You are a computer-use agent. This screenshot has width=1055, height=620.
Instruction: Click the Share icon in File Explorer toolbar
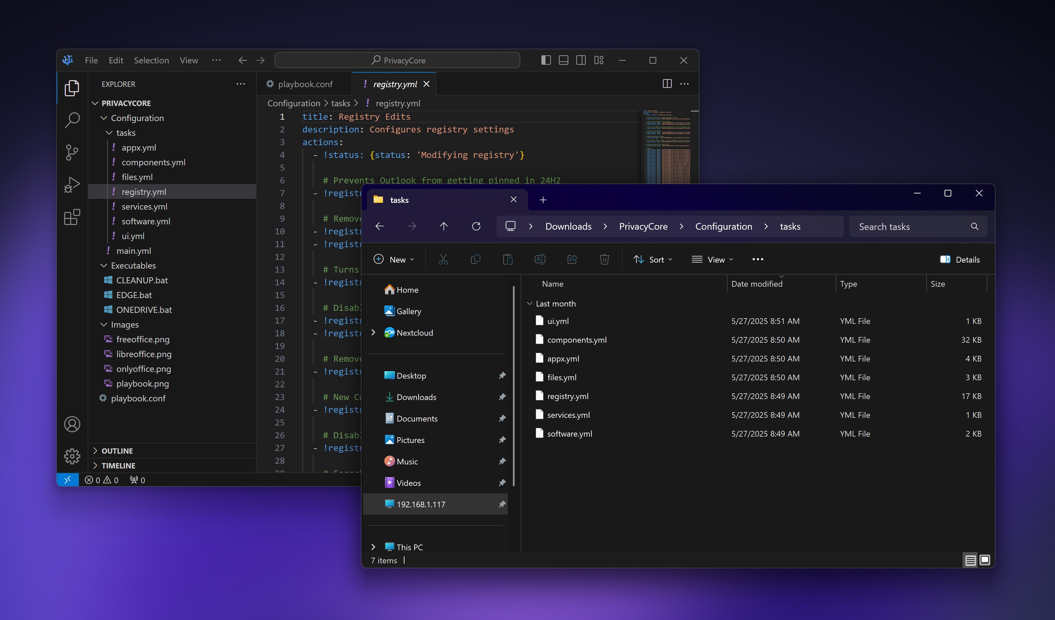pyautogui.click(x=572, y=260)
